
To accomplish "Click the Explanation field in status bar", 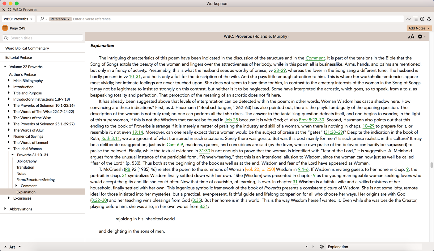I will 374,247.
